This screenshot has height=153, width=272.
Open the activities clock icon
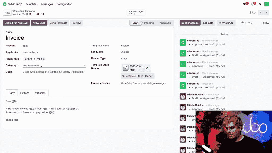[253, 4]
